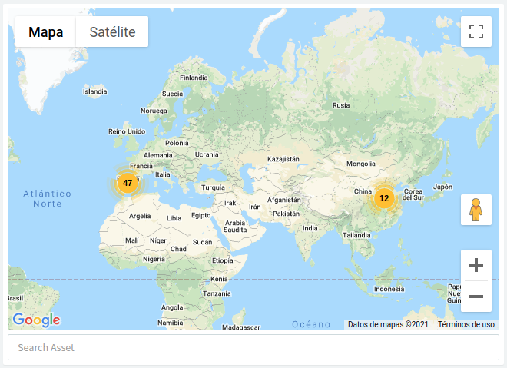Select the Street View pegman icon
Image resolution: width=507 pixels, height=368 pixels.
pyautogui.click(x=476, y=210)
